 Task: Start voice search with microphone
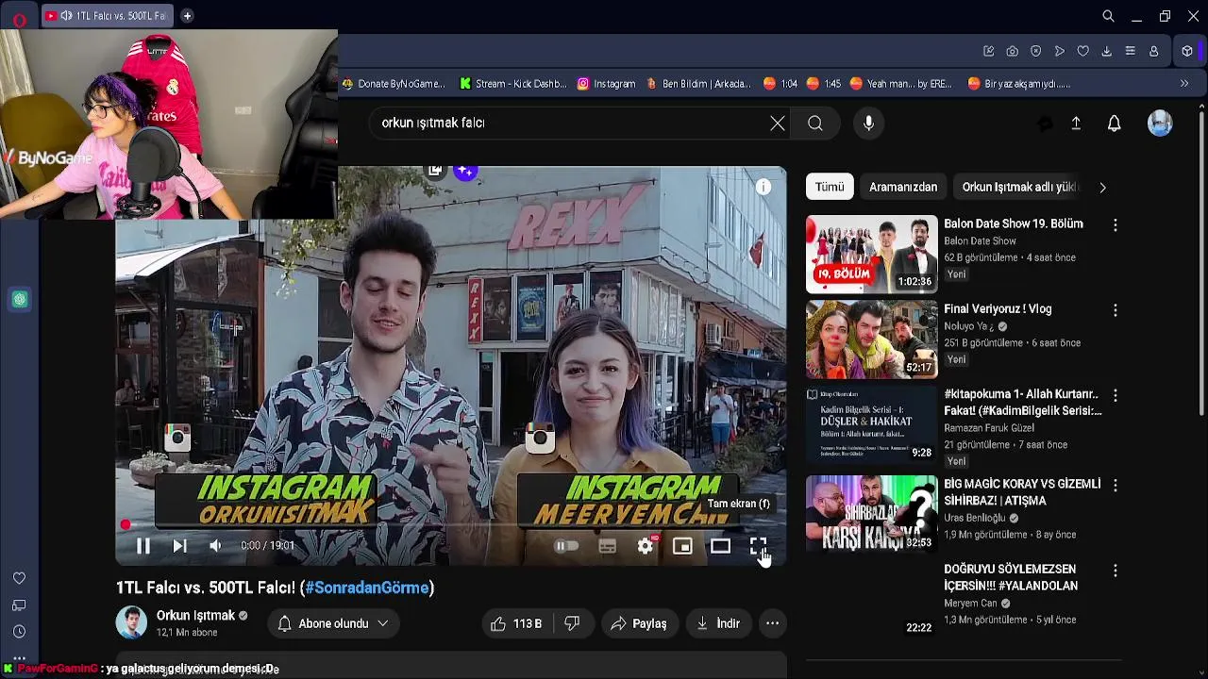868,123
